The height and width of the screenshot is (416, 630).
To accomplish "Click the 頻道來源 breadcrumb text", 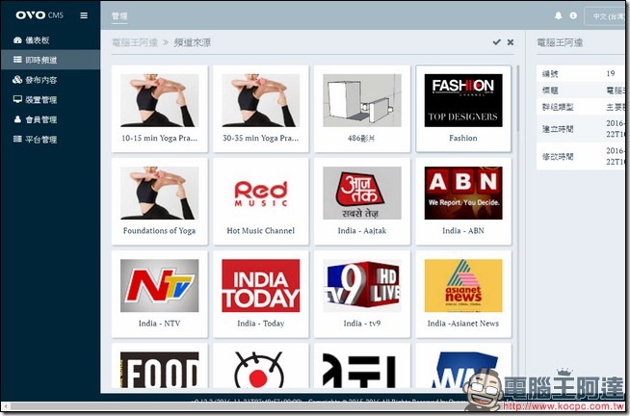I will pos(192,42).
